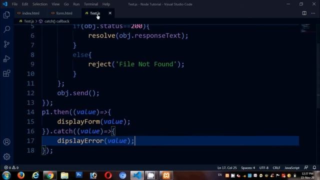
Task: Click on obj.send(); statement
Action: [78, 93]
